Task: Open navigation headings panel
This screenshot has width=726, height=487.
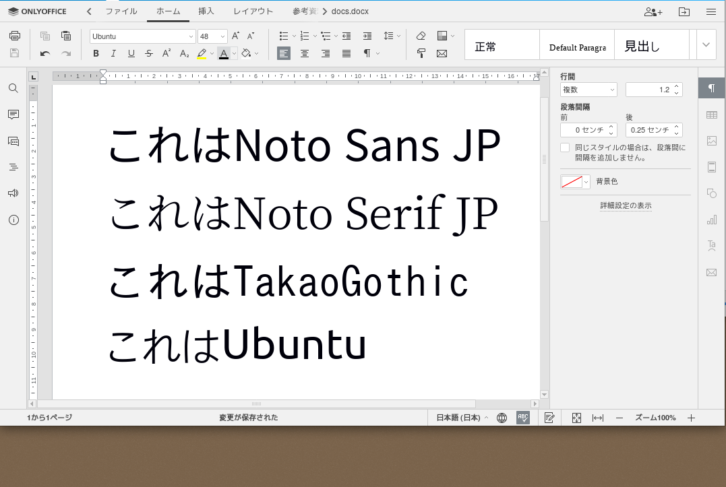Action: (x=13, y=167)
